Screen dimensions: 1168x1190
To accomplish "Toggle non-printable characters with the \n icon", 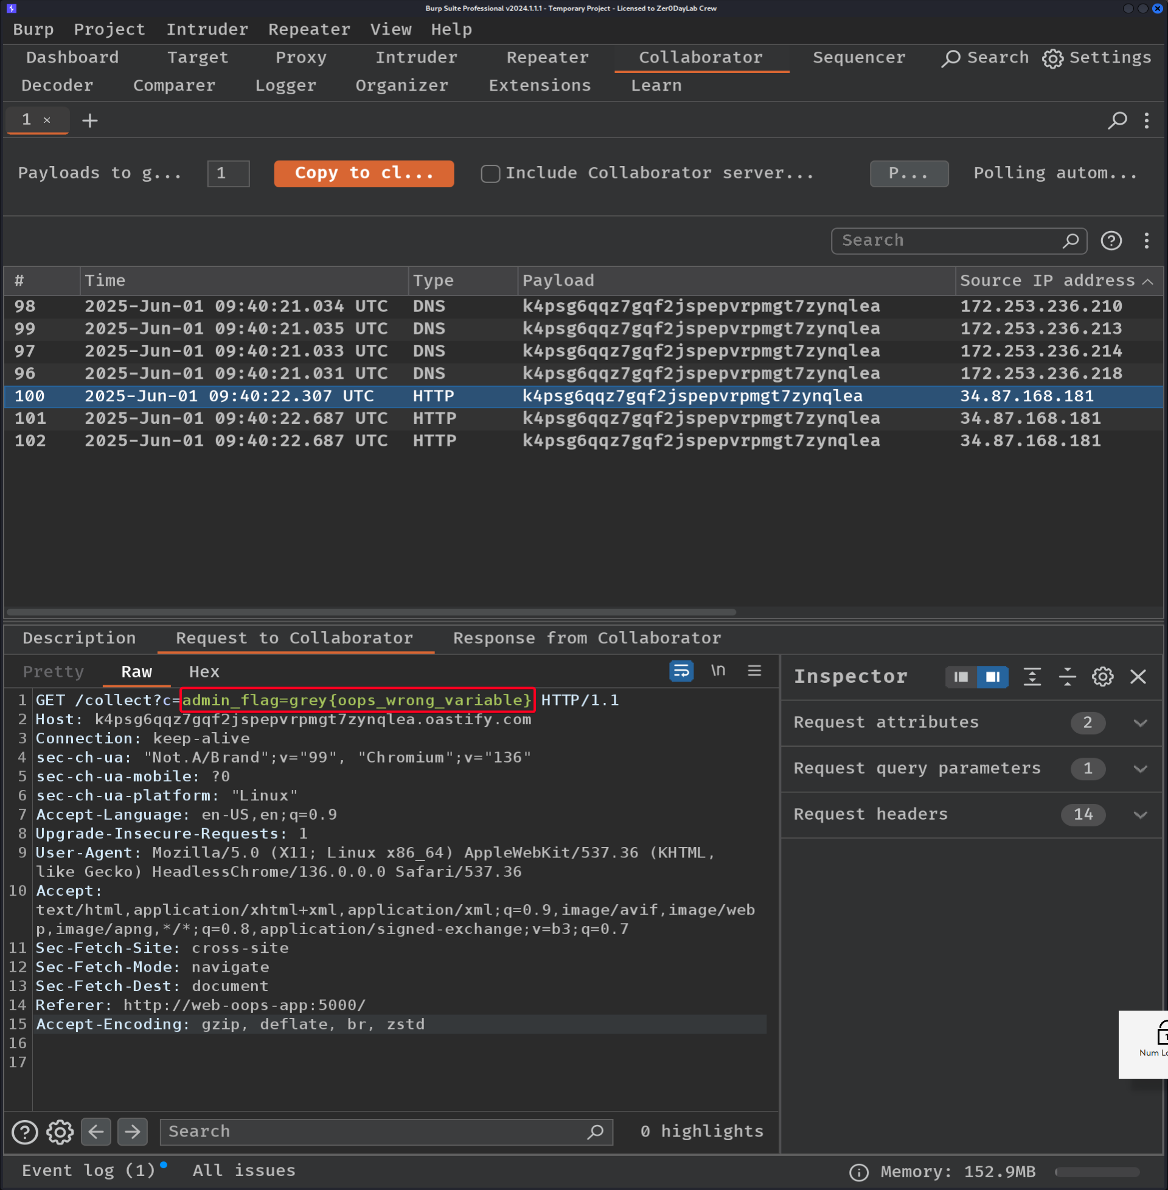I will pos(718,671).
